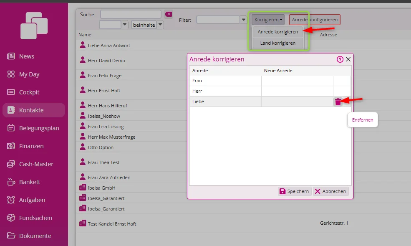Select contact Frau Lisa Lösung
411x246 pixels.
(x=106, y=127)
